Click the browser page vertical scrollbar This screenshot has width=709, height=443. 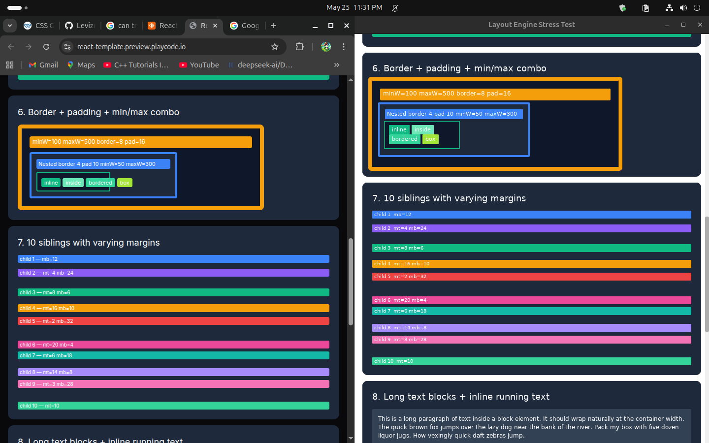pyautogui.click(x=351, y=282)
